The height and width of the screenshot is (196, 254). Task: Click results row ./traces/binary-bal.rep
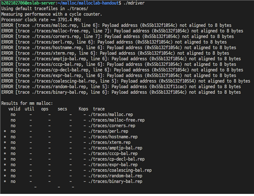73,181
